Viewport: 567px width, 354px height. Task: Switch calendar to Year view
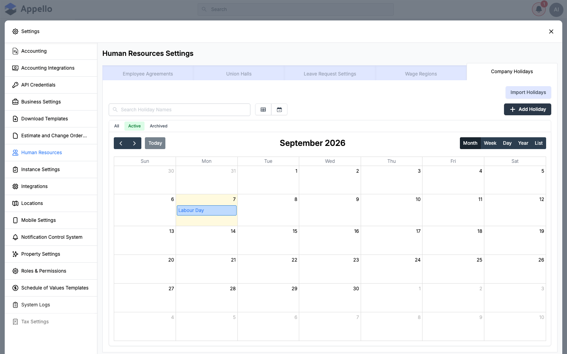tap(523, 143)
